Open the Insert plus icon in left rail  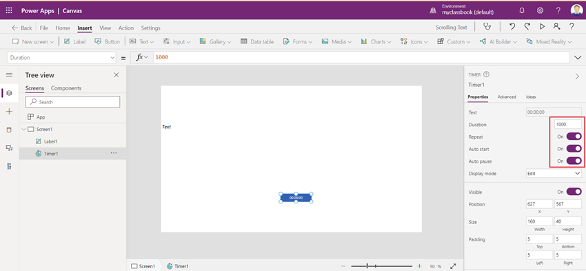tap(9, 112)
